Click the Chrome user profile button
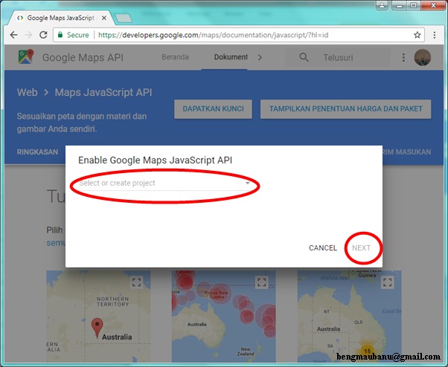 point(382,5)
